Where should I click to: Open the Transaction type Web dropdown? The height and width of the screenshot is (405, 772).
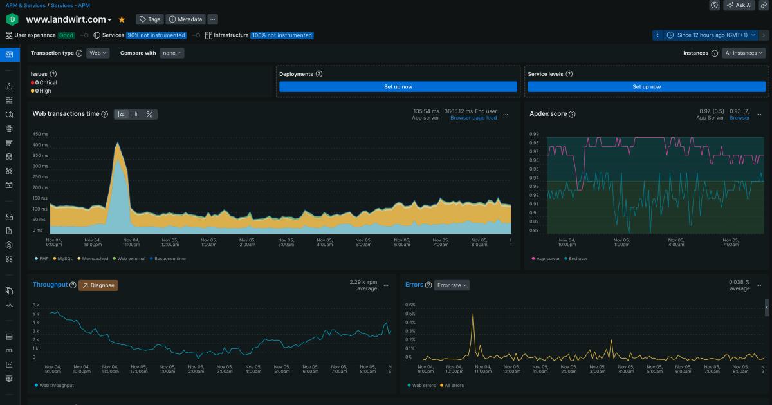98,53
